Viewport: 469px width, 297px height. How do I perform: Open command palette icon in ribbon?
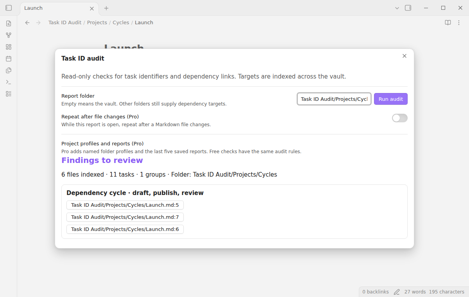click(x=9, y=82)
